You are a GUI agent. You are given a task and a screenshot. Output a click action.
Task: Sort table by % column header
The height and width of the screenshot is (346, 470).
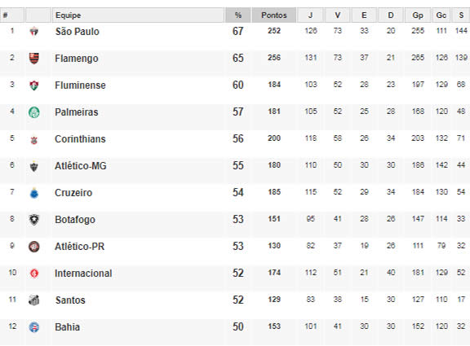pyautogui.click(x=238, y=15)
